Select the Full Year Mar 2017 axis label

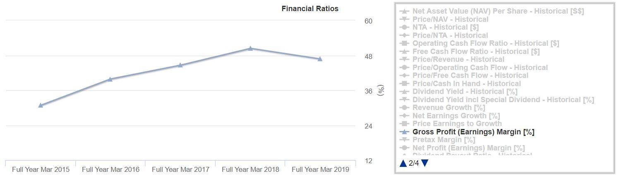[180, 169]
